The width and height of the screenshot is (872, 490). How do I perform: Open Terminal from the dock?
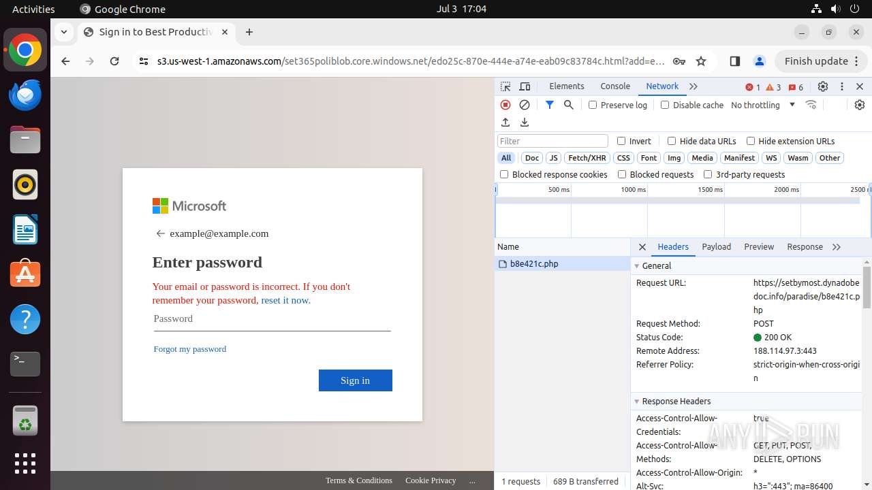[x=25, y=364]
